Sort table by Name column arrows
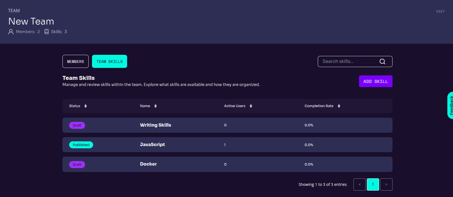The width and height of the screenshot is (453, 197). pos(156,106)
